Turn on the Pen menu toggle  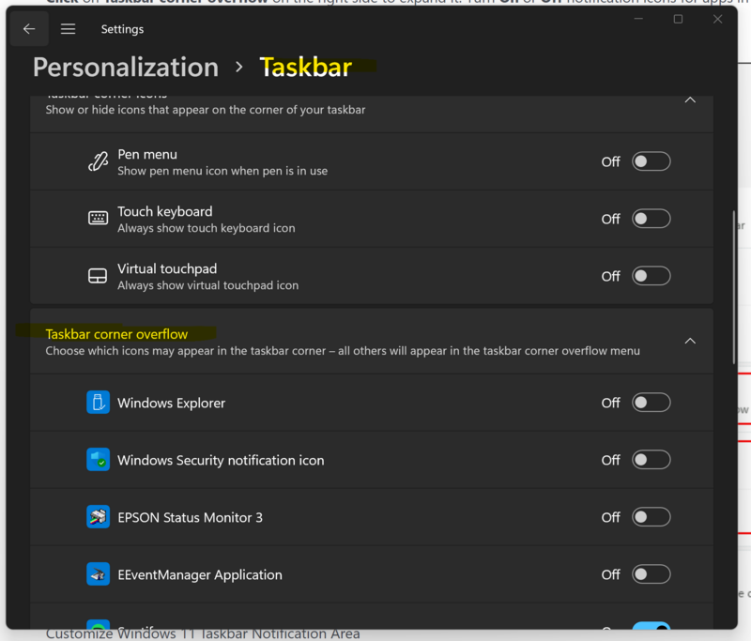[651, 161]
